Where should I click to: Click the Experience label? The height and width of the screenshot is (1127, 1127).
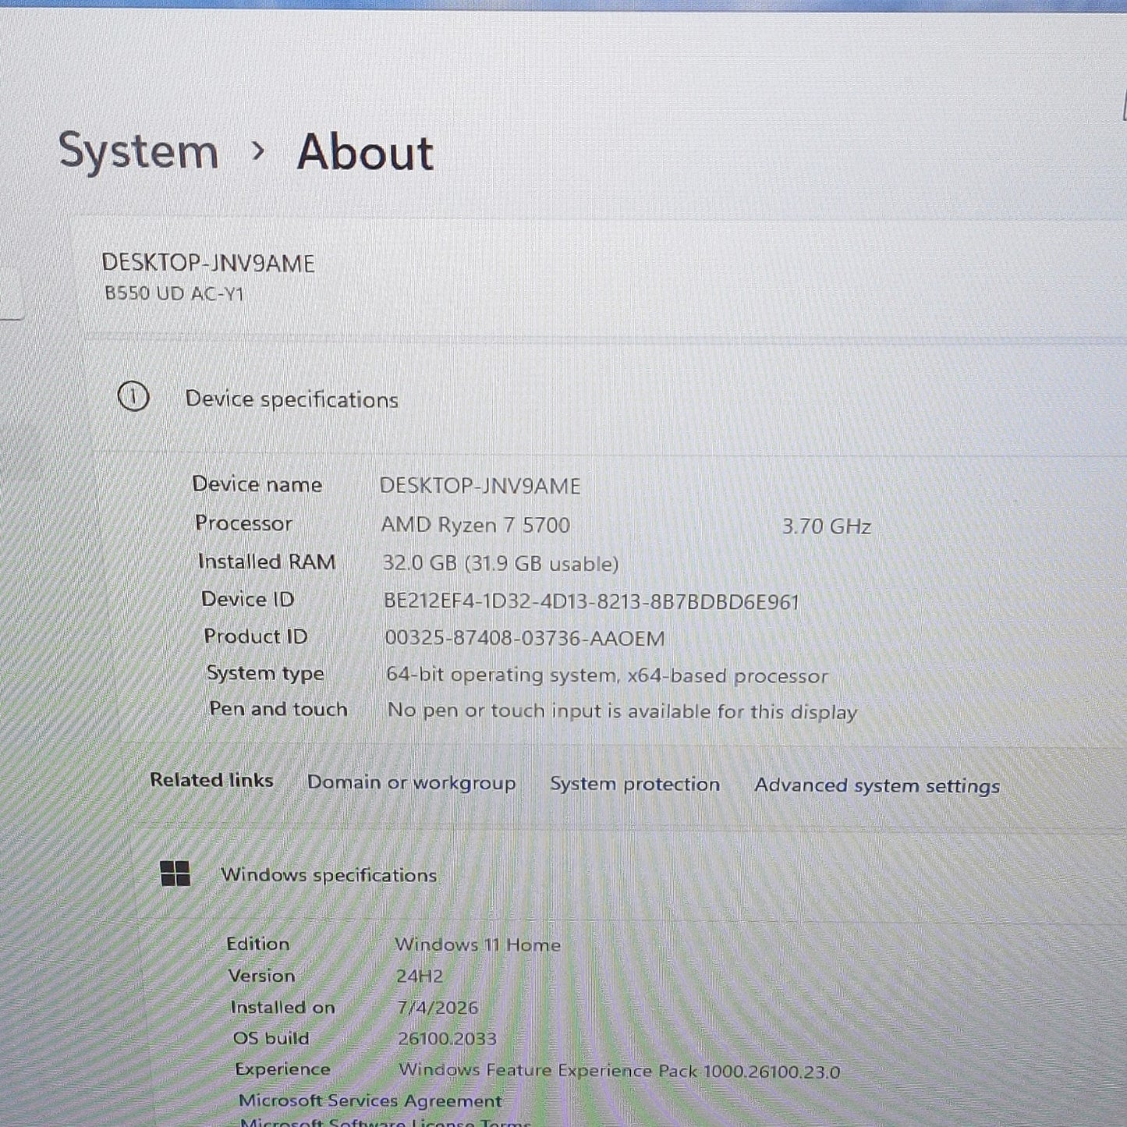[283, 1069]
